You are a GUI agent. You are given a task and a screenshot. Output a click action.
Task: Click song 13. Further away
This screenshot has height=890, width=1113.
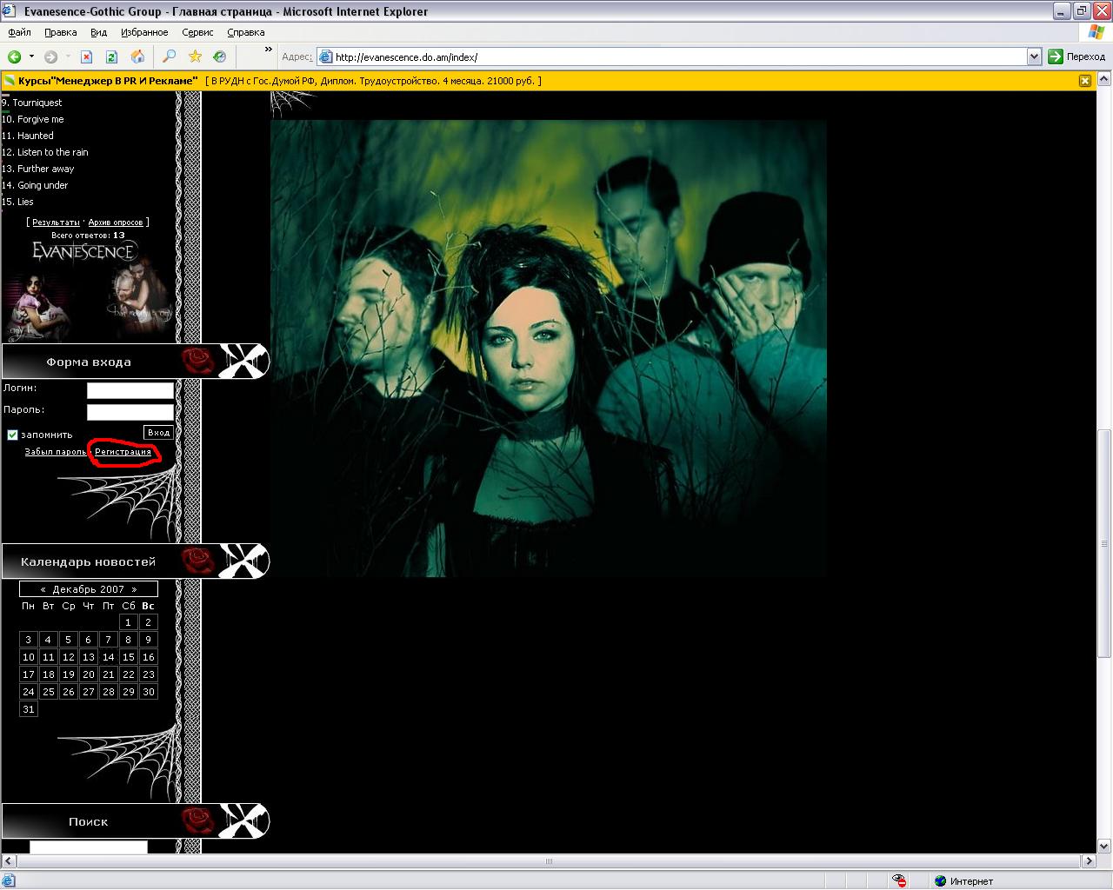click(38, 169)
